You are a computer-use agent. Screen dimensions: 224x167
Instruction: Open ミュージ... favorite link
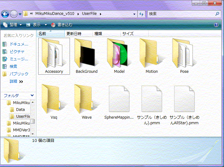[x=16, y=59]
